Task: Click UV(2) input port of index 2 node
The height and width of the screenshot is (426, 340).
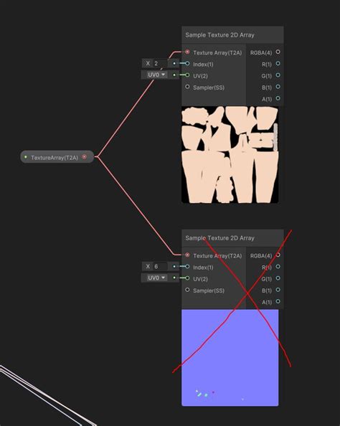Action: point(187,75)
